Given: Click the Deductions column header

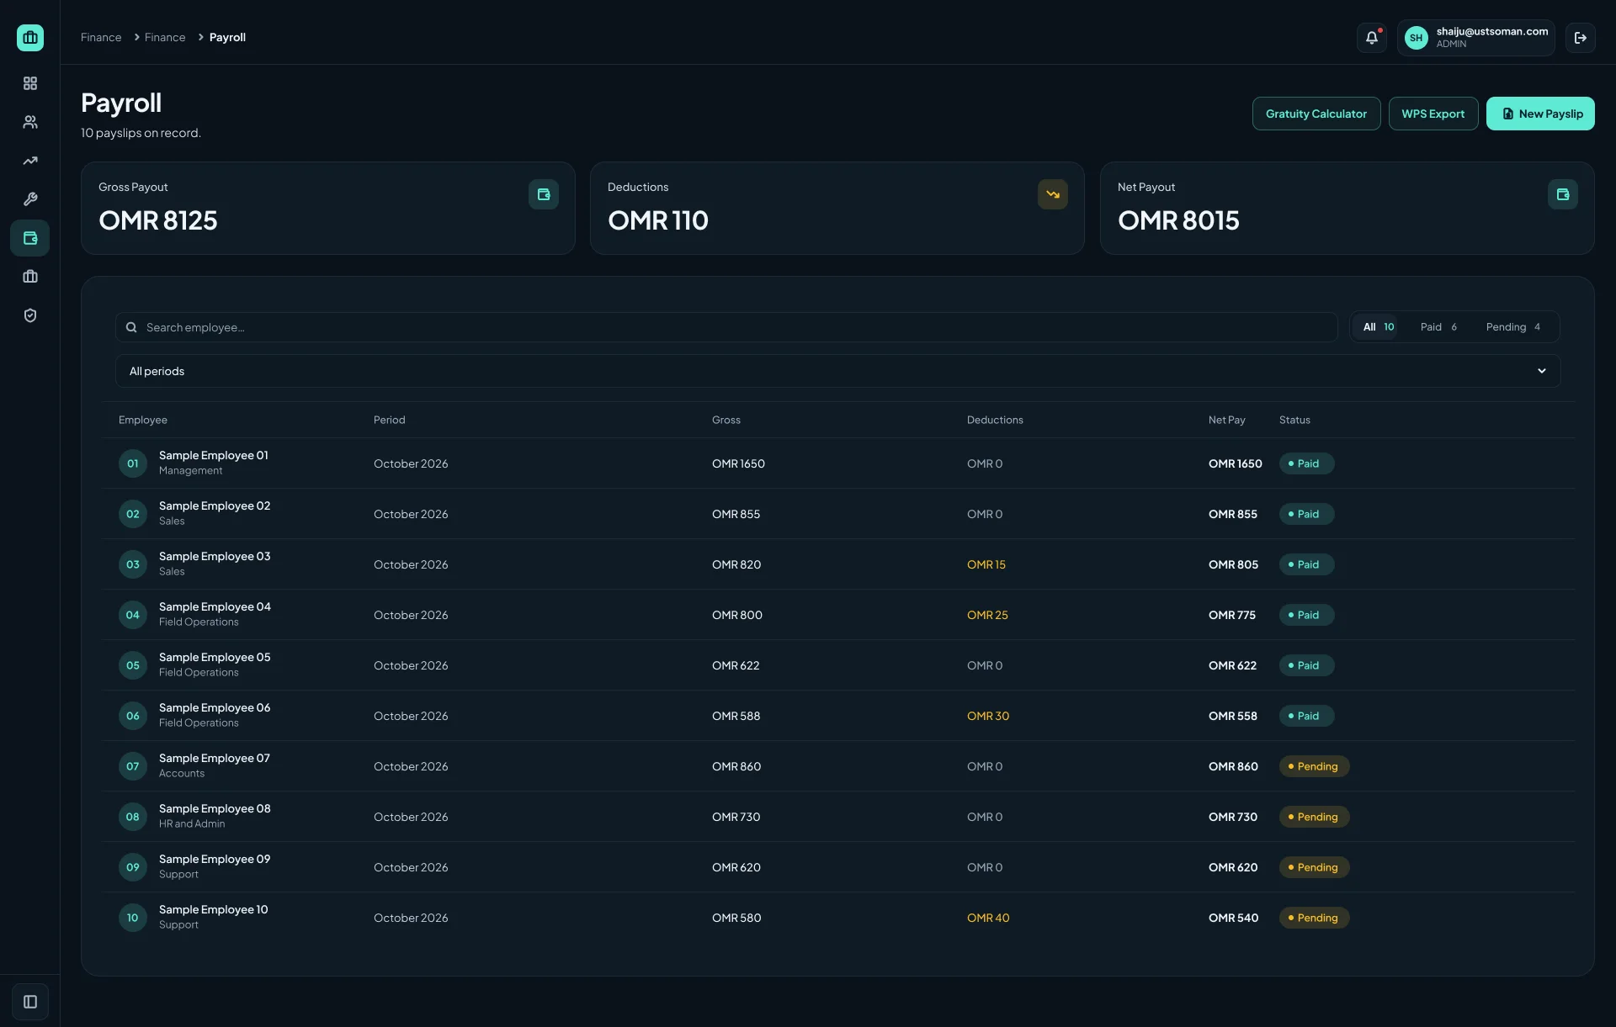Looking at the screenshot, I should (995, 420).
